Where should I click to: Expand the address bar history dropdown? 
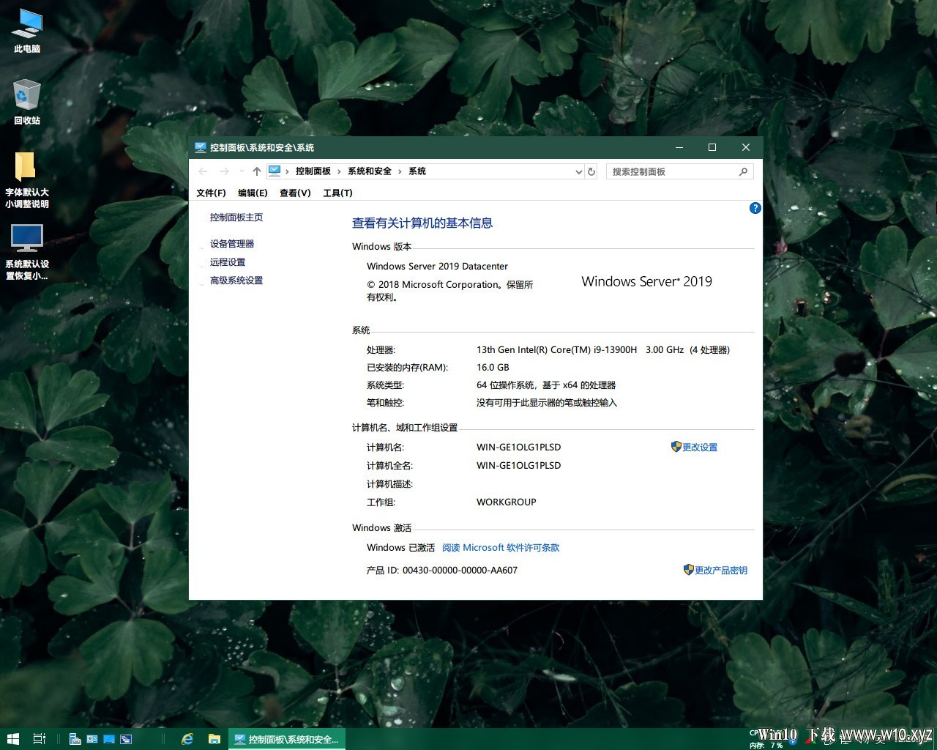coord(578,171)
